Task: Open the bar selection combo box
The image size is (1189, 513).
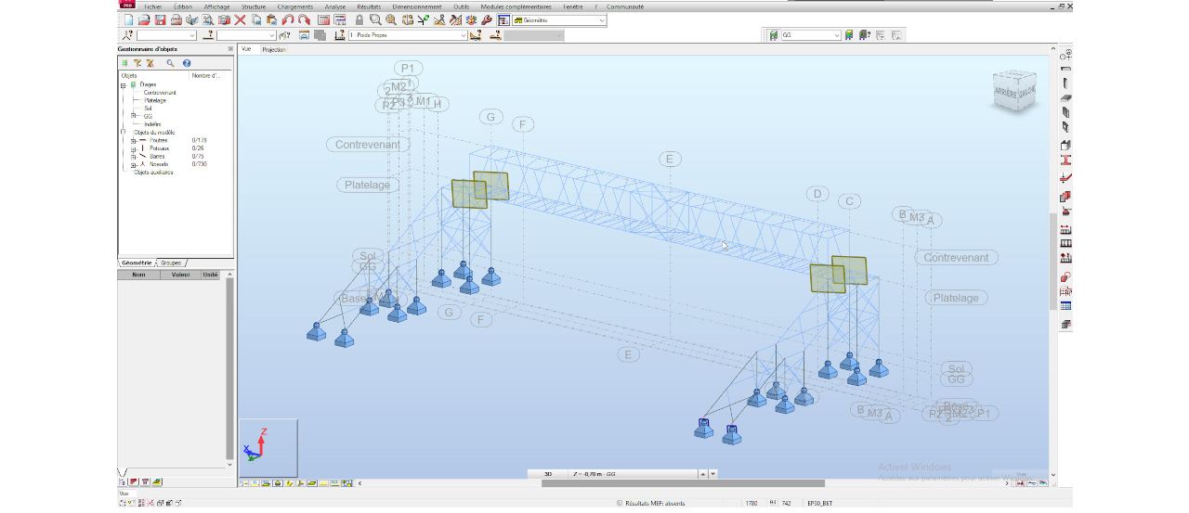Action: (x=246, y=35)
